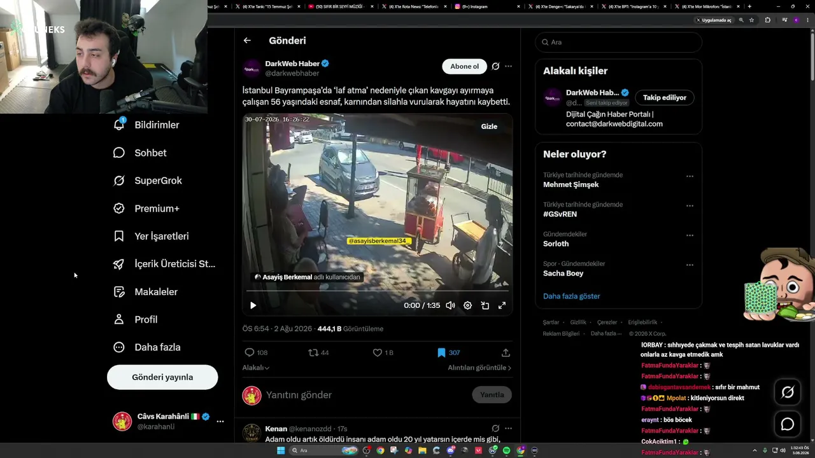Hide the video with the Gizle button

pos(489,127)
